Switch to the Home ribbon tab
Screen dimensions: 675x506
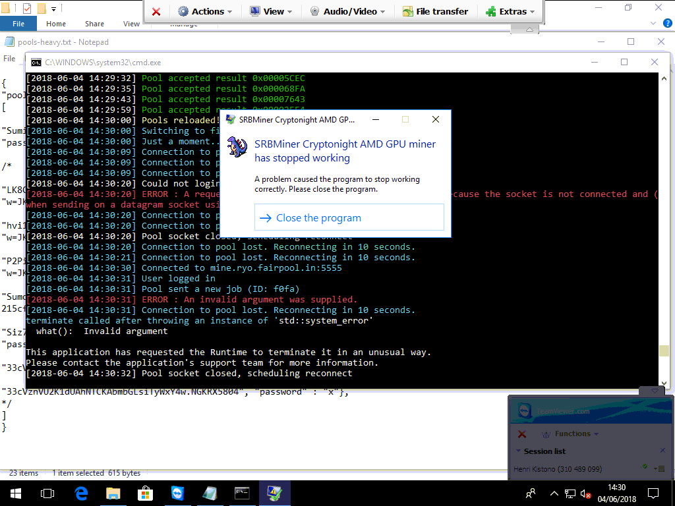(56, 24)
